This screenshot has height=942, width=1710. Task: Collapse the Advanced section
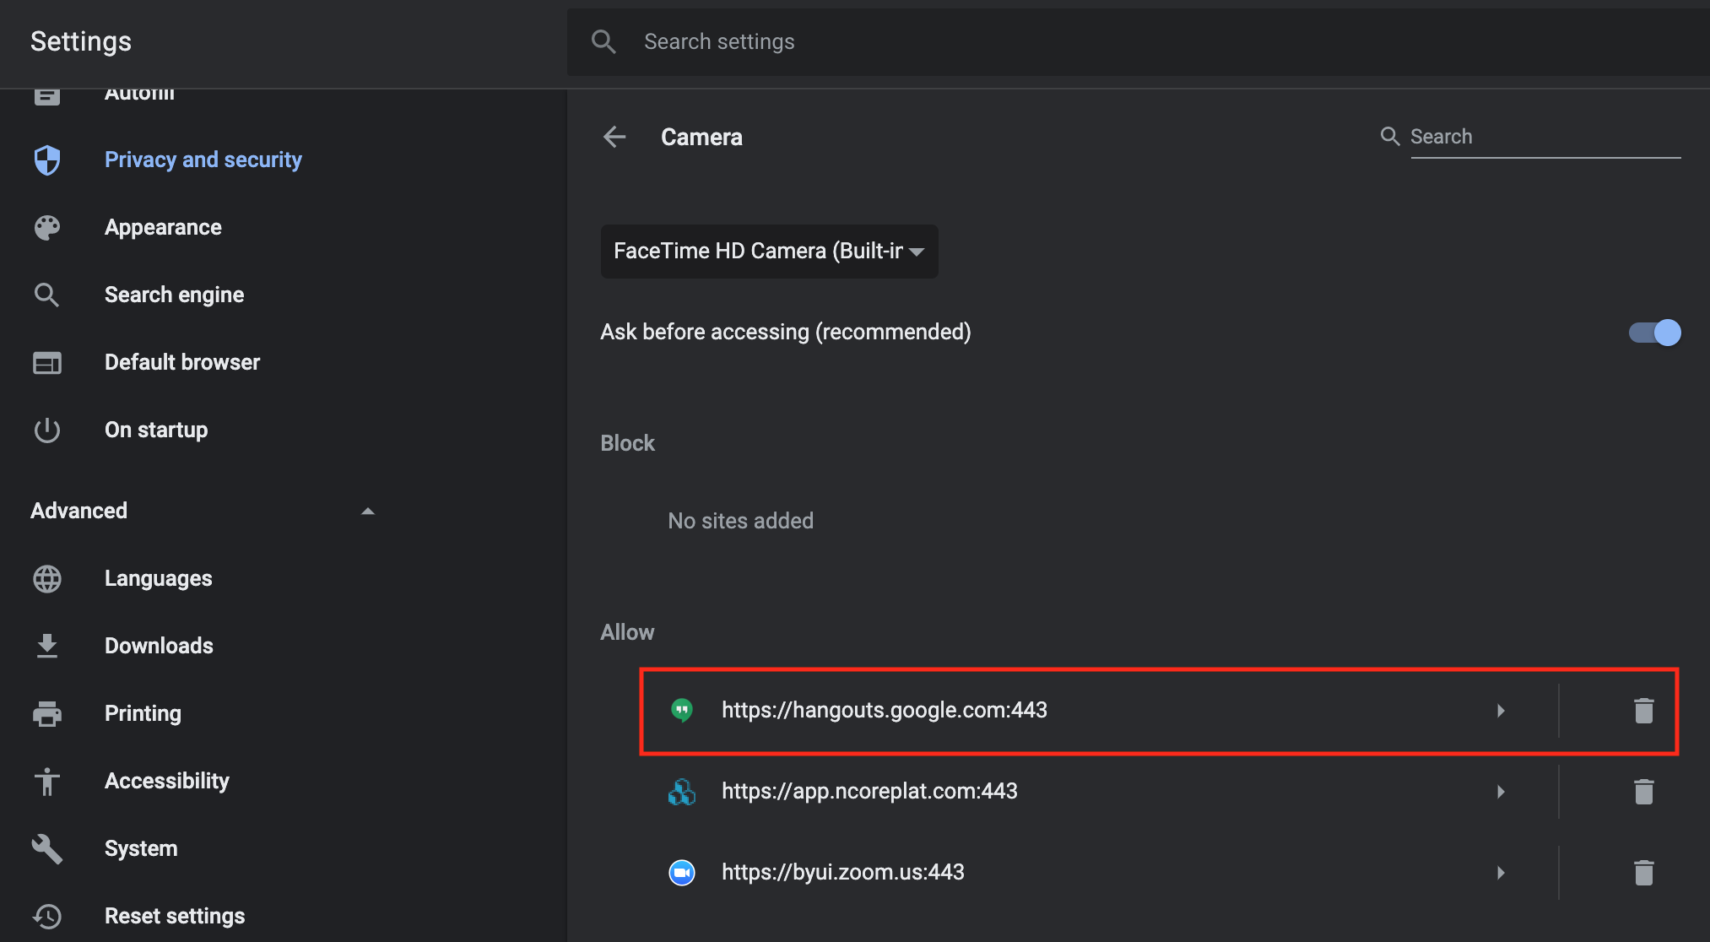tap(367, 511)
